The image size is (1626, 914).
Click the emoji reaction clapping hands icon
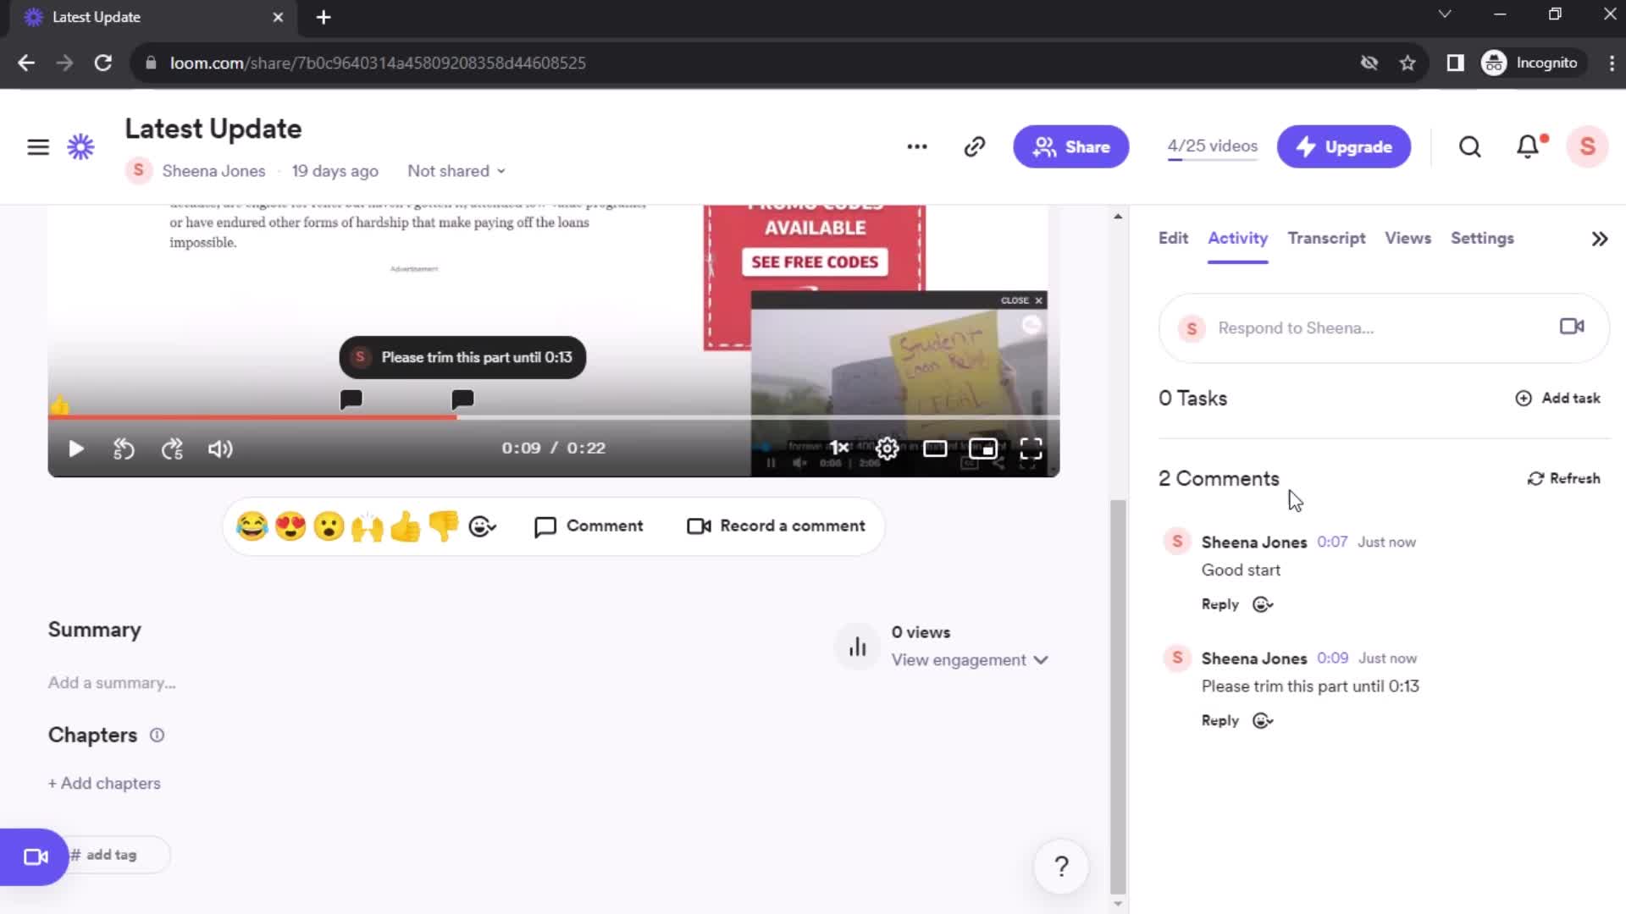coord(367,526)
